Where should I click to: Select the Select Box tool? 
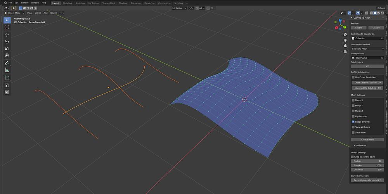point(7,20)
